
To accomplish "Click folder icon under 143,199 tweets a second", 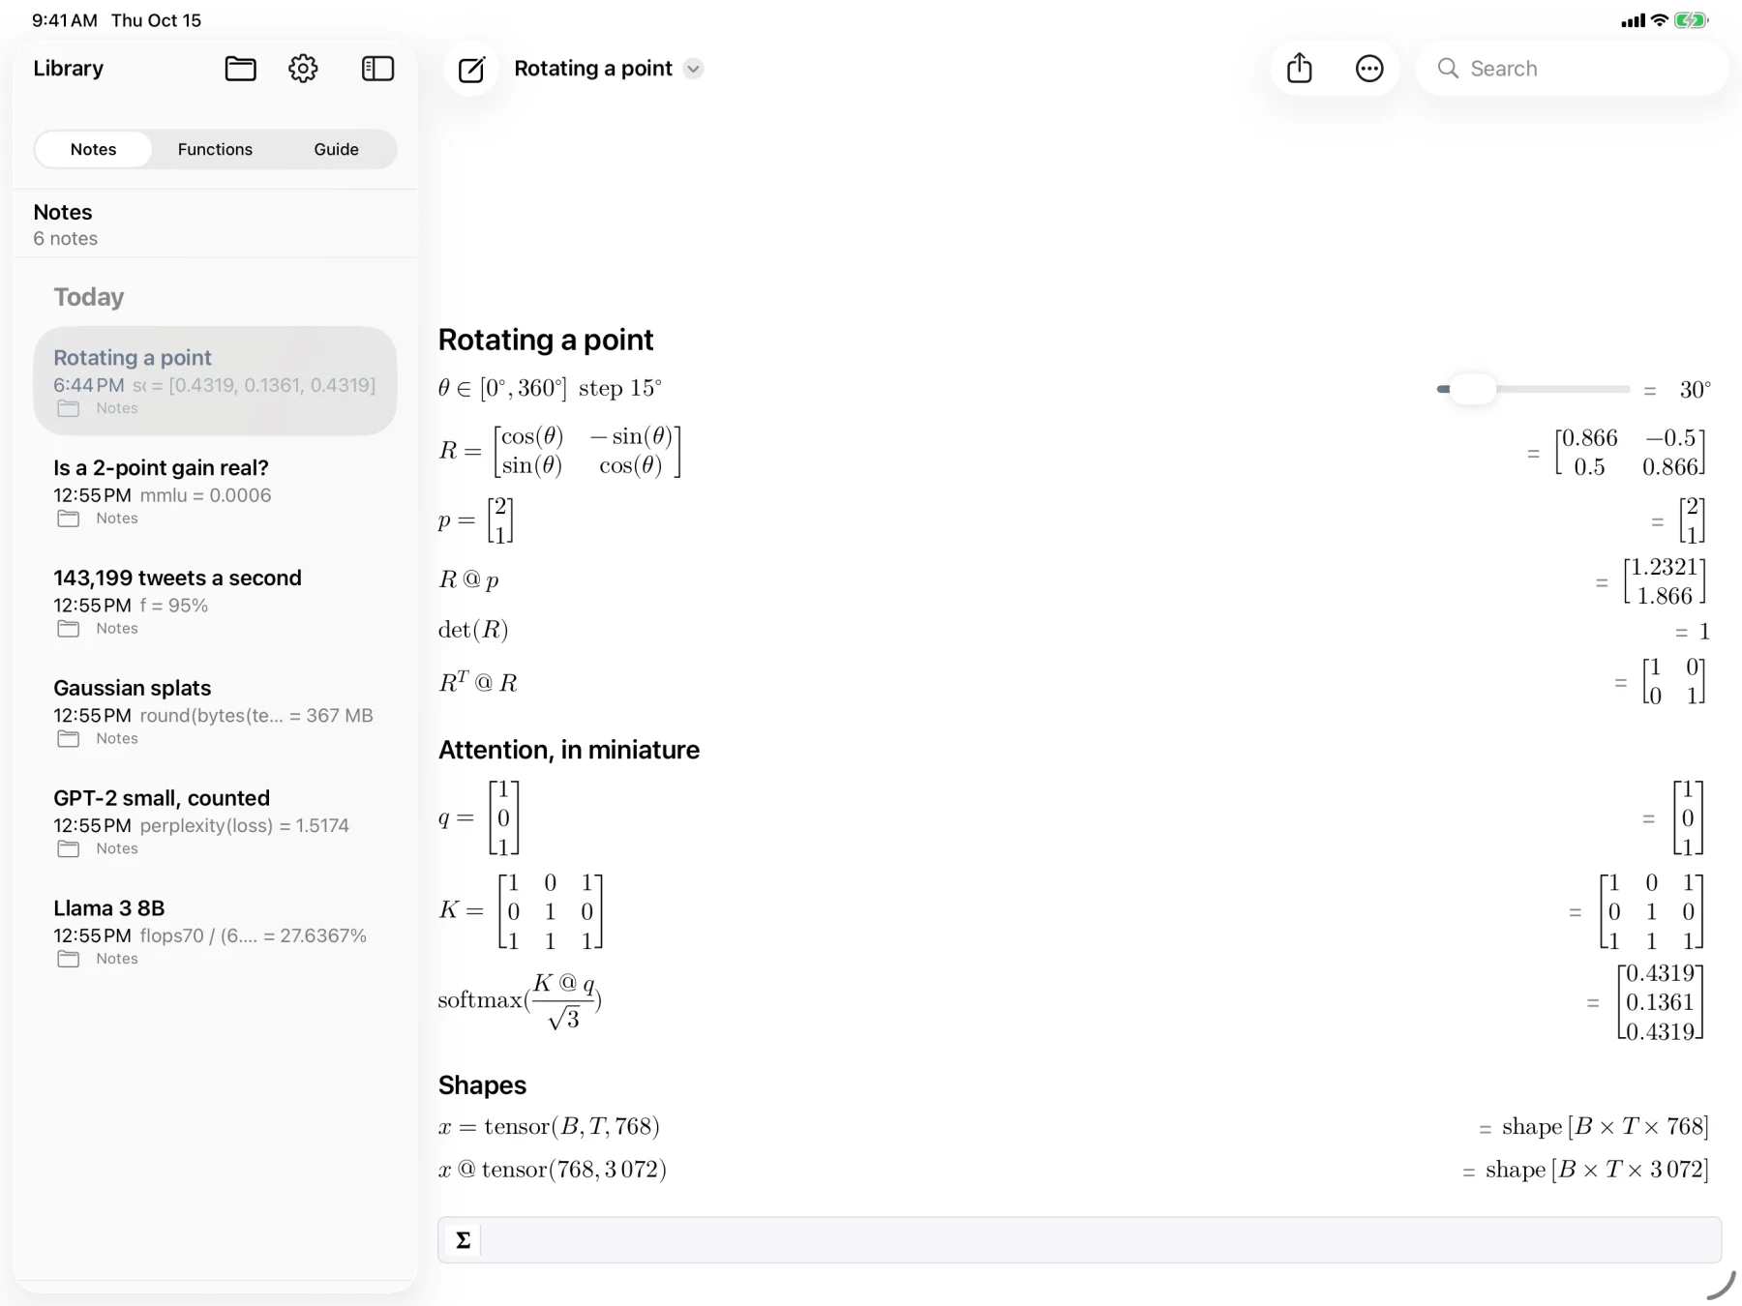I will pyautogui.click(x=69, y=629).
